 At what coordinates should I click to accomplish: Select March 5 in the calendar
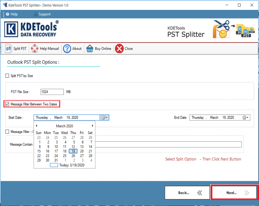(x=74, y=142)
